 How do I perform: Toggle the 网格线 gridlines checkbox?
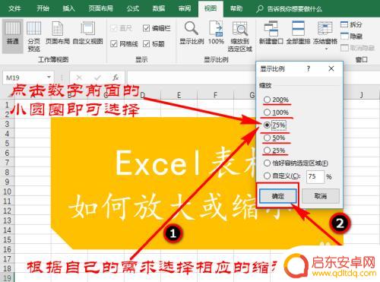[x=114, y=44]
